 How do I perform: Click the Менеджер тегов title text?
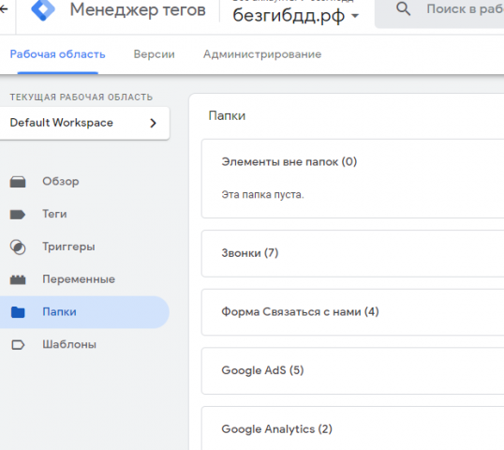coord(138,9)
